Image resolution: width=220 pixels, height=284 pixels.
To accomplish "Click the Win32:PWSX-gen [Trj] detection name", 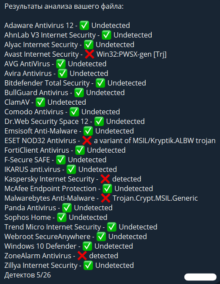I will 132,55.
